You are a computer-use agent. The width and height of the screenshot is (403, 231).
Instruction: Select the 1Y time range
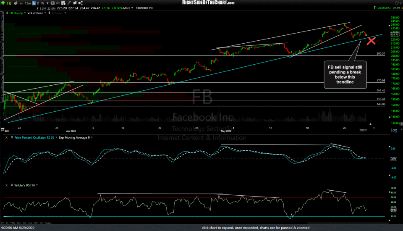[7, 223]
